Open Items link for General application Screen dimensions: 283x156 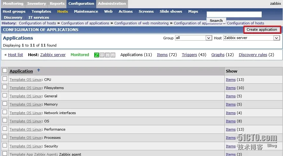click(x=231, y=96)
